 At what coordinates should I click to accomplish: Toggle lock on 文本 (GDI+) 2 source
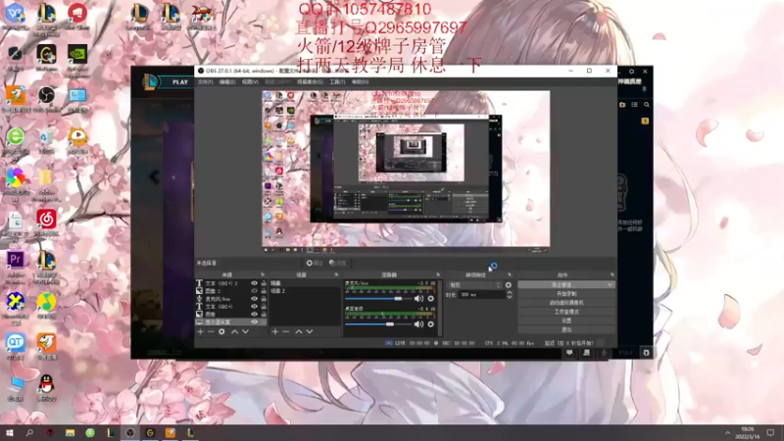pyautogui.click(x=264, y=283)
